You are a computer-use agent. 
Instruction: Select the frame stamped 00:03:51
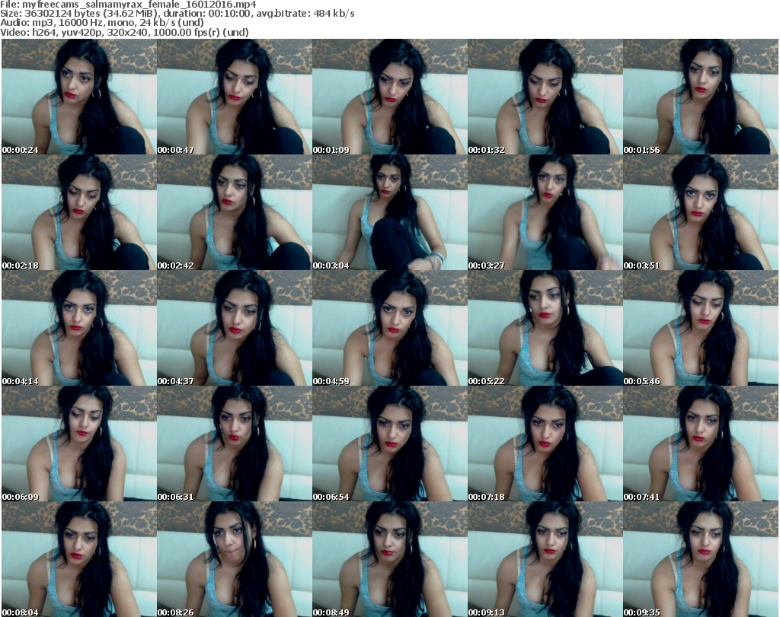point(701,212)
